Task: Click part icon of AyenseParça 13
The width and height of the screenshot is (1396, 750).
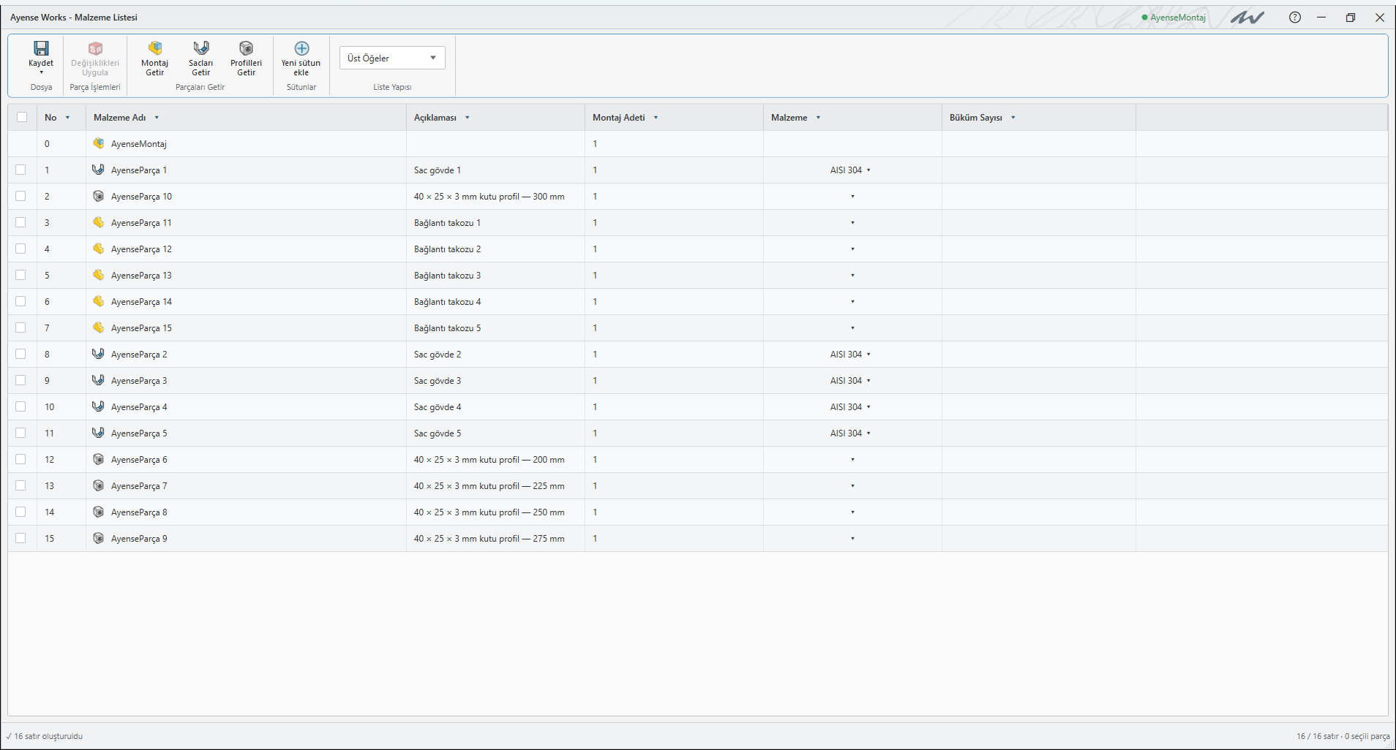Action: [99, 275]
